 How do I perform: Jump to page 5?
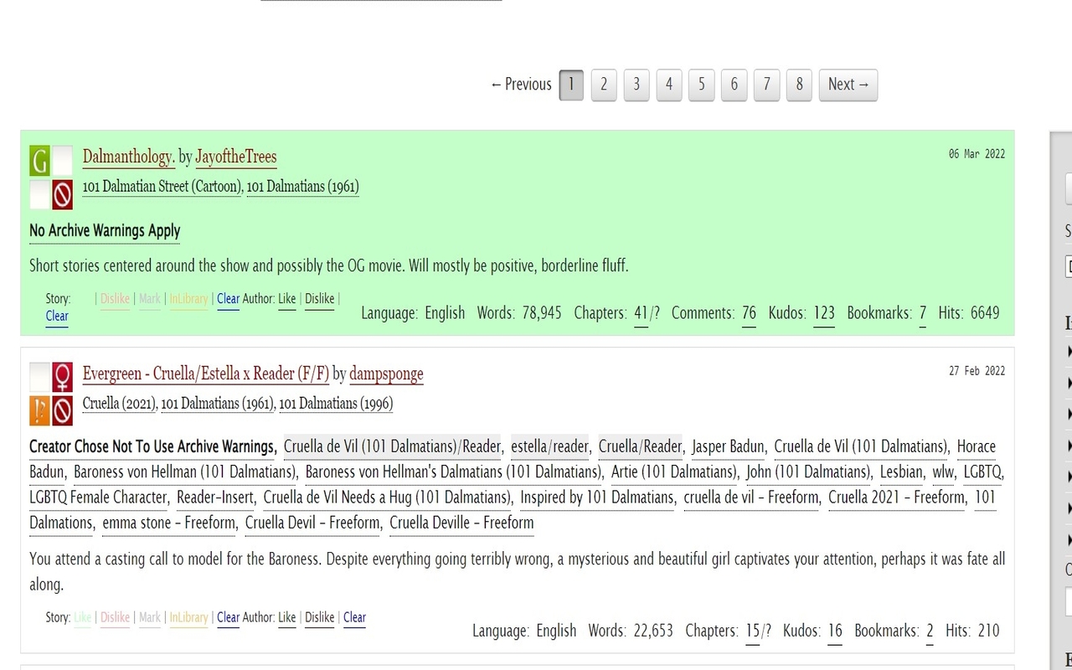coord(702,85)
